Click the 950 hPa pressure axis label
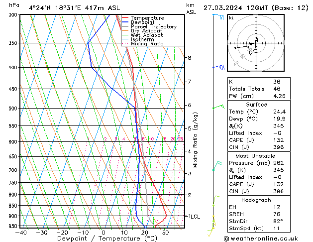313x242 pixels. point(14,226)
